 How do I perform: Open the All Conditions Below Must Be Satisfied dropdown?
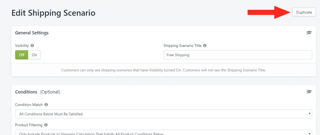[x=163, y=114]
